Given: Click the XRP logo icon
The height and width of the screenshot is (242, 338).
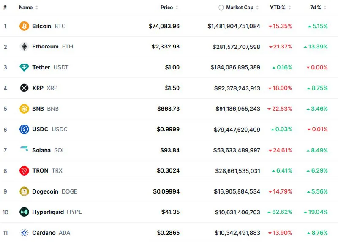Looking at the screenshot, I should 25,88.
